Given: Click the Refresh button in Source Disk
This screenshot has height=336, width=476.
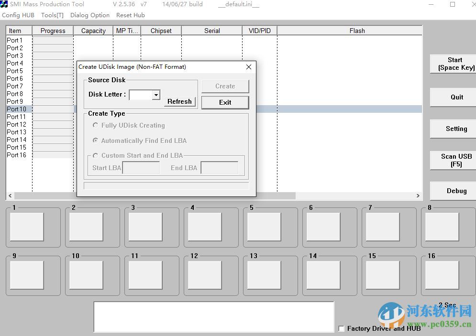Looking at the screenshot, I should pyautogui.click(x=179, y=101).
